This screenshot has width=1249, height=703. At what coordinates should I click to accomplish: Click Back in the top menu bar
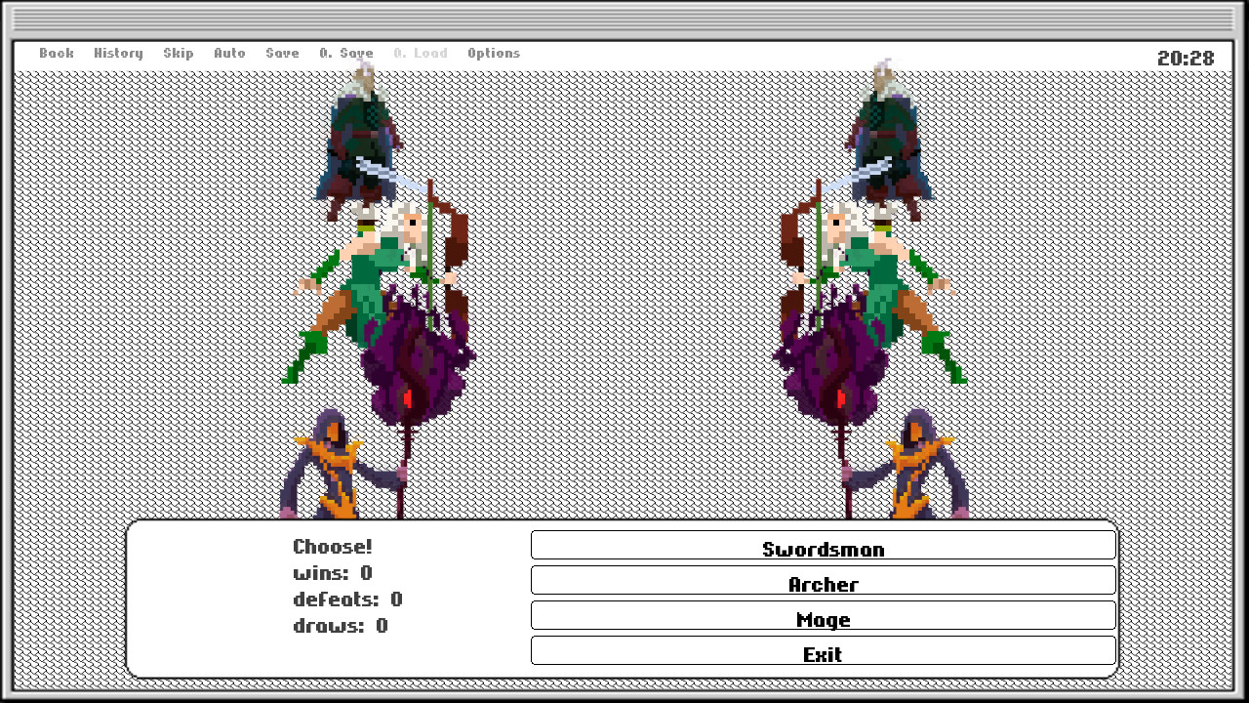click(56, 53)
